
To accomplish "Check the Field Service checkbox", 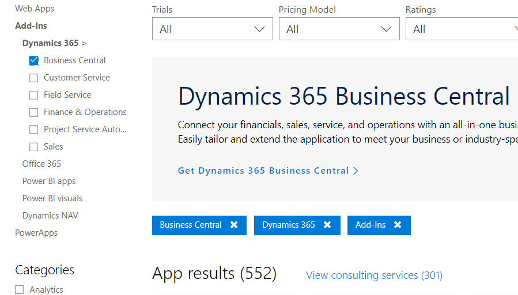I will pos(33,95).
